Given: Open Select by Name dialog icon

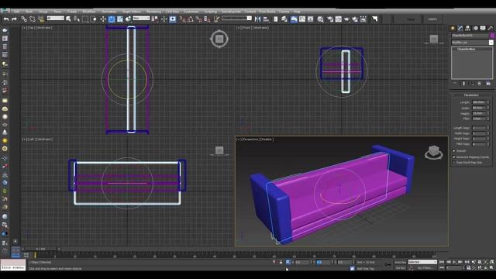Looking at the screenshot, I should point(77,19).
